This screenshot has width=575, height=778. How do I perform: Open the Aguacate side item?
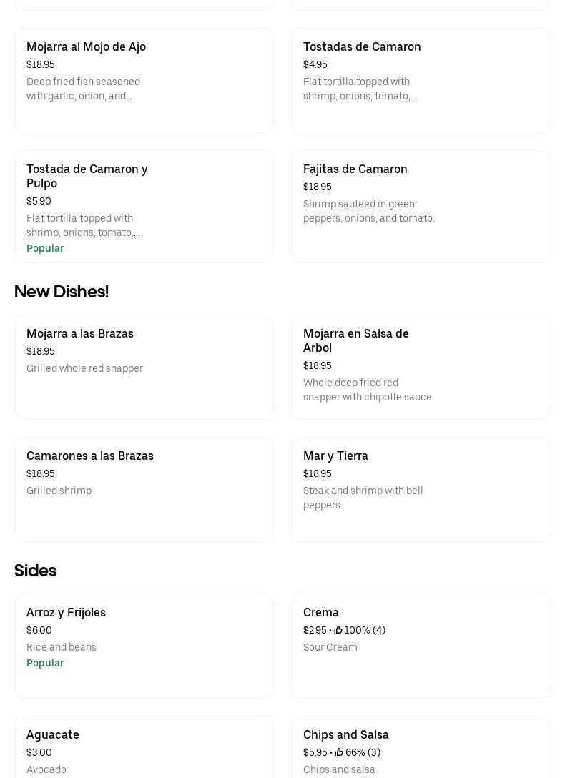53,735
